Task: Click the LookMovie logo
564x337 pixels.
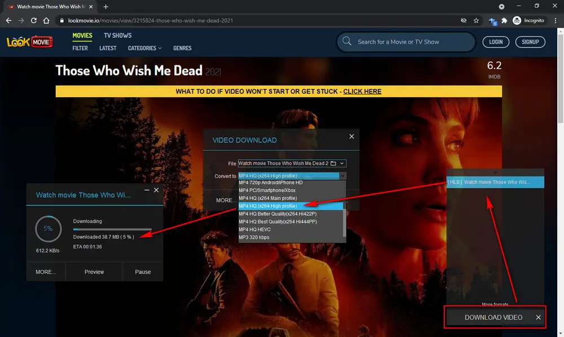Action: coord(29,42)
